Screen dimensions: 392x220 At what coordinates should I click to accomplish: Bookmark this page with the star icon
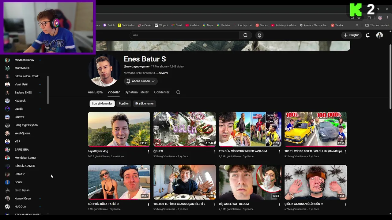click(x=359, y=18)
